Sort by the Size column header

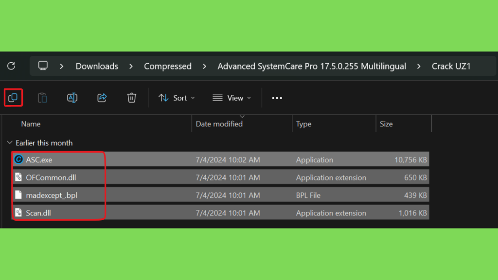click(x=386, y=124)
